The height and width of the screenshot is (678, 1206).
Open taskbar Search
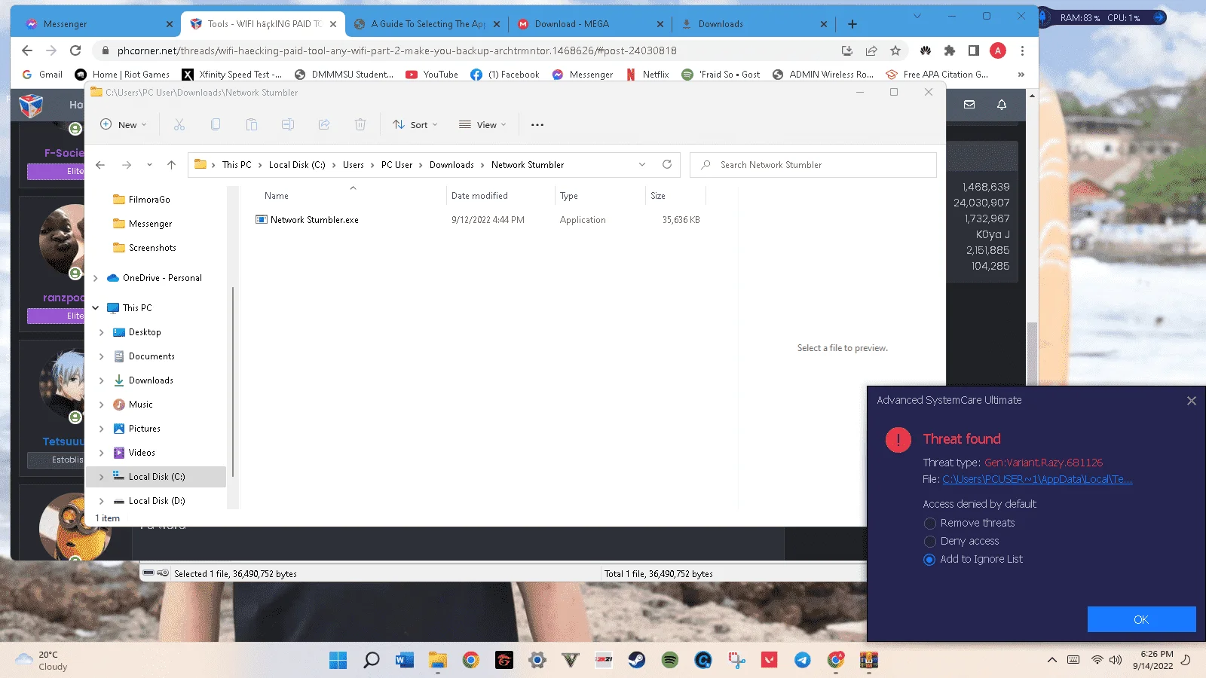[x=372, y=661]
